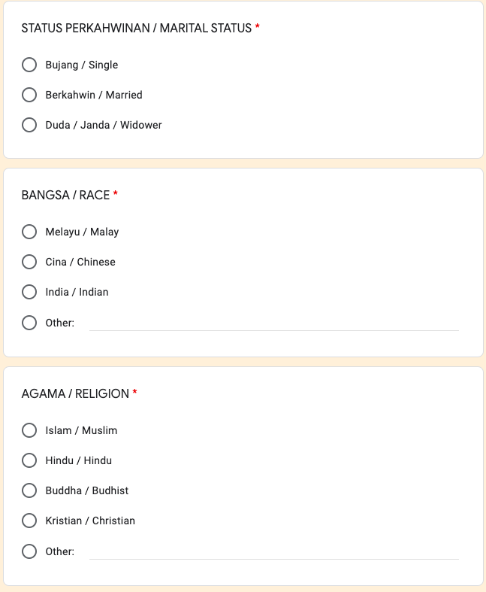Select the Bujang / Single radio option
This screenshot has height=592, width=486.
pos(29,65)
